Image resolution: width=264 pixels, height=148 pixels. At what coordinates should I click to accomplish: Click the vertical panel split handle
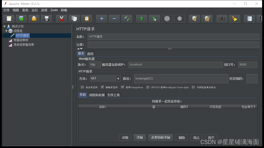click(x=73, y=87)
